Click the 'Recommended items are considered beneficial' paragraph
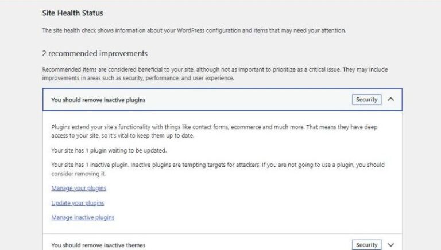Screen dimensions: 441x250 tap(215, 73)
